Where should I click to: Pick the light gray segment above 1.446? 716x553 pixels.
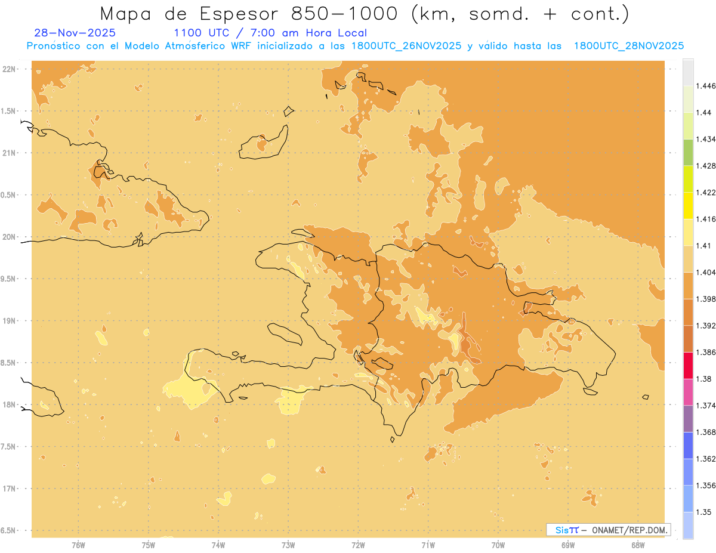(688, 72)
